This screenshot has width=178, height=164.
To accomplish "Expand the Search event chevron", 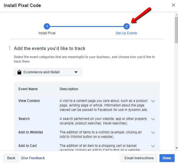I will coord(153,119).
